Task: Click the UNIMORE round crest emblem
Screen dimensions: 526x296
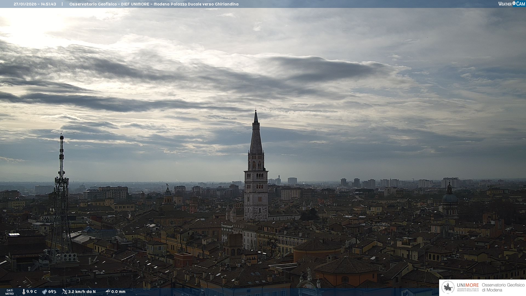Action: (x=448, y=288)
